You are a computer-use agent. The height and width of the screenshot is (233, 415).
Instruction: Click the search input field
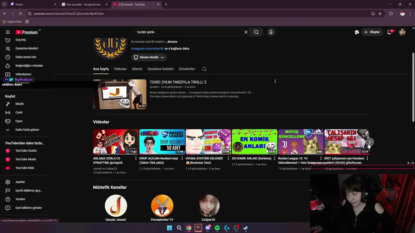(190, 32)
